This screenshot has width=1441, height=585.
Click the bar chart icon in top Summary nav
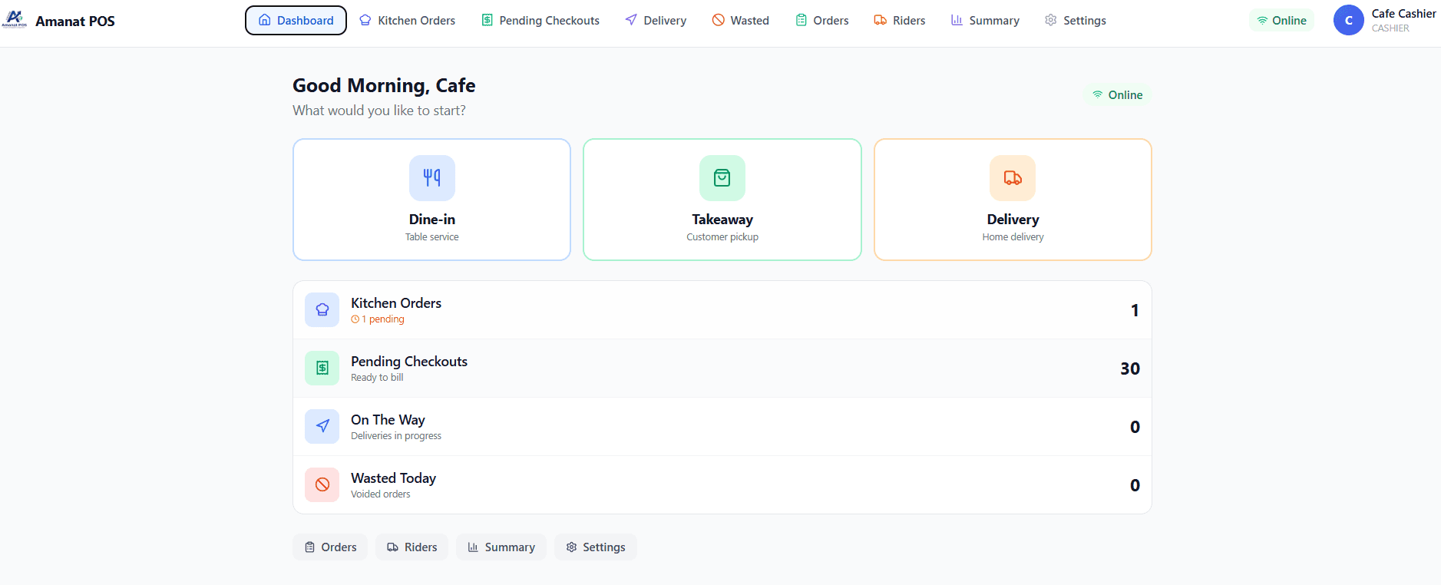957,20
